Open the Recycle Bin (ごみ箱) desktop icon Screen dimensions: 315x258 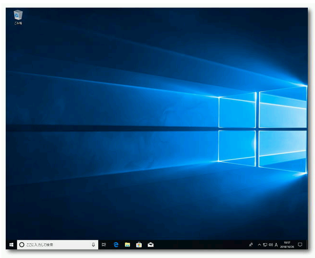18,17
